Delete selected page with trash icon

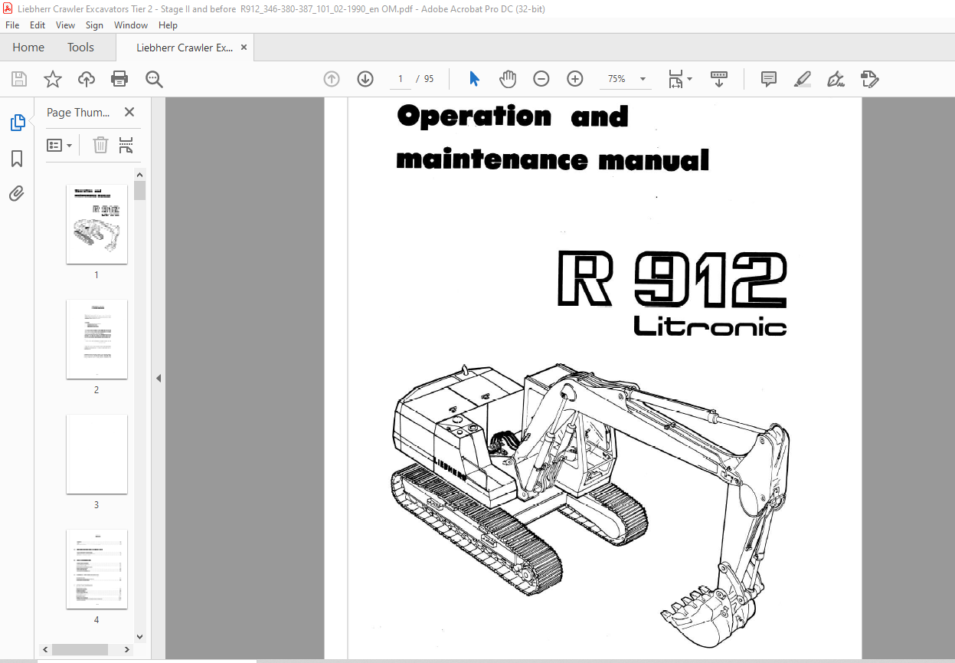(x=100, y=145)
